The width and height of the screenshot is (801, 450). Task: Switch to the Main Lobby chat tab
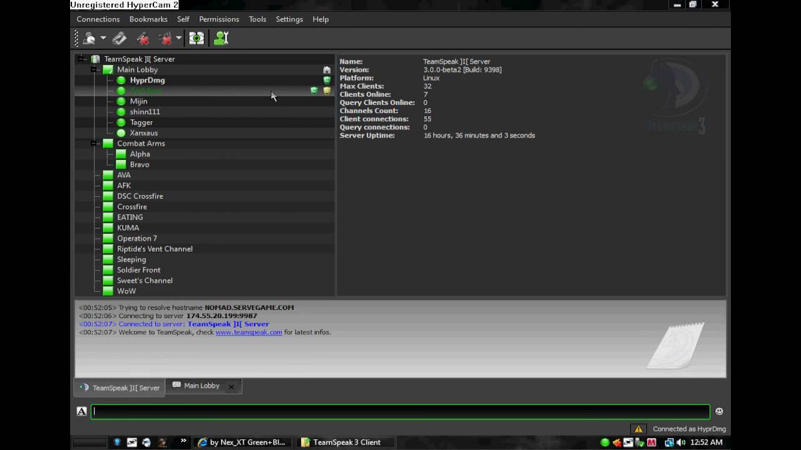tap(202, 386)
